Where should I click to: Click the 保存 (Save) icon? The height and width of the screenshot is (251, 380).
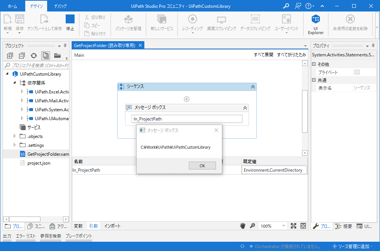coord(20,19)
